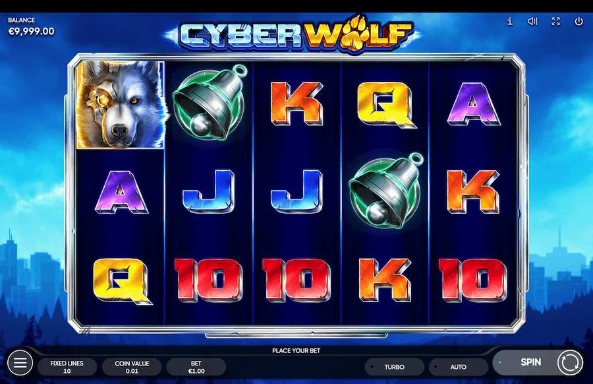Click the bell symbol on reel four
593x384 pixels.
tap(385, 191)
